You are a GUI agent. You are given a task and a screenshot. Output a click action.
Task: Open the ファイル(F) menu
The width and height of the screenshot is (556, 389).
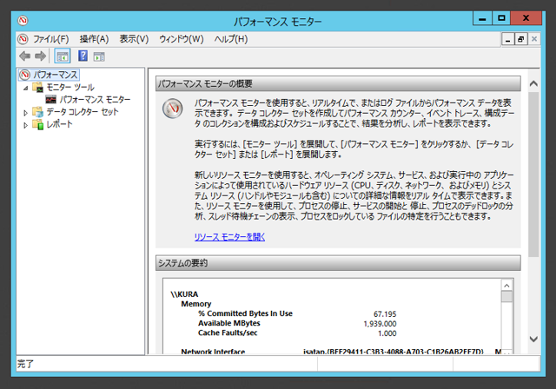pyautogui.click(x=51, y=39)
